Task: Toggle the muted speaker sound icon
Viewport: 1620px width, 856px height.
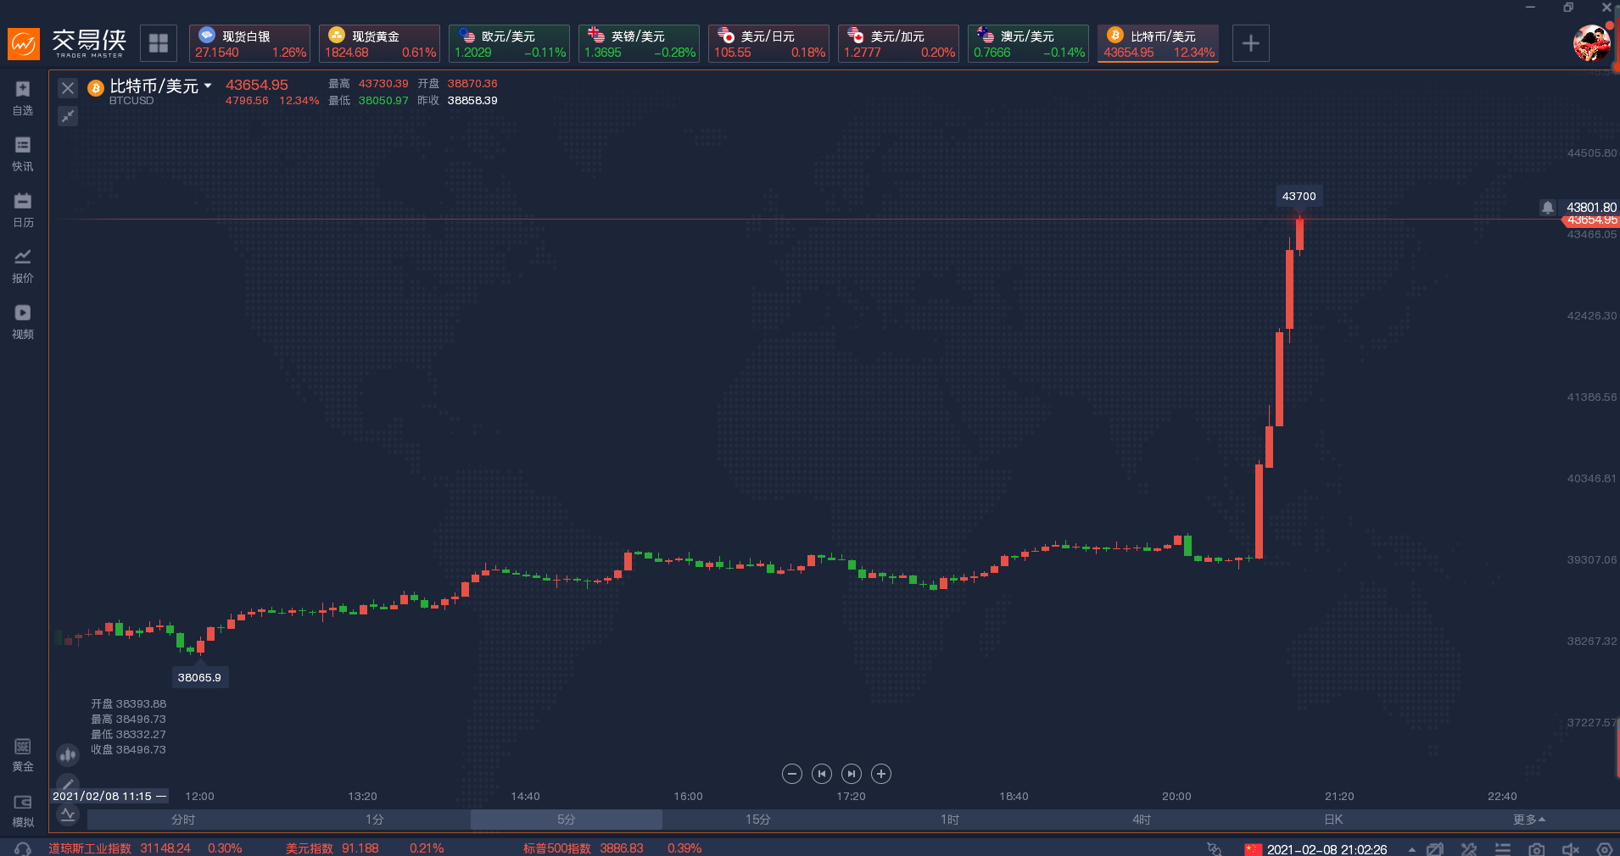Action: (x=1570, y=849)
